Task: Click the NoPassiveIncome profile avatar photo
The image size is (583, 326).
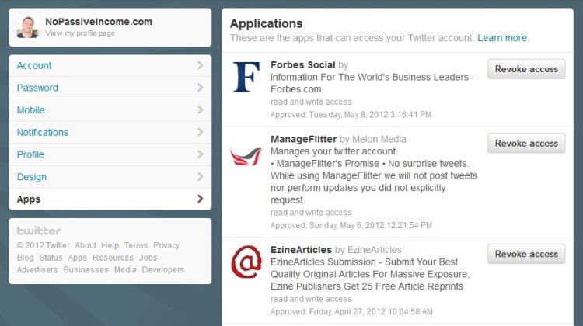Action: [27, 27]
